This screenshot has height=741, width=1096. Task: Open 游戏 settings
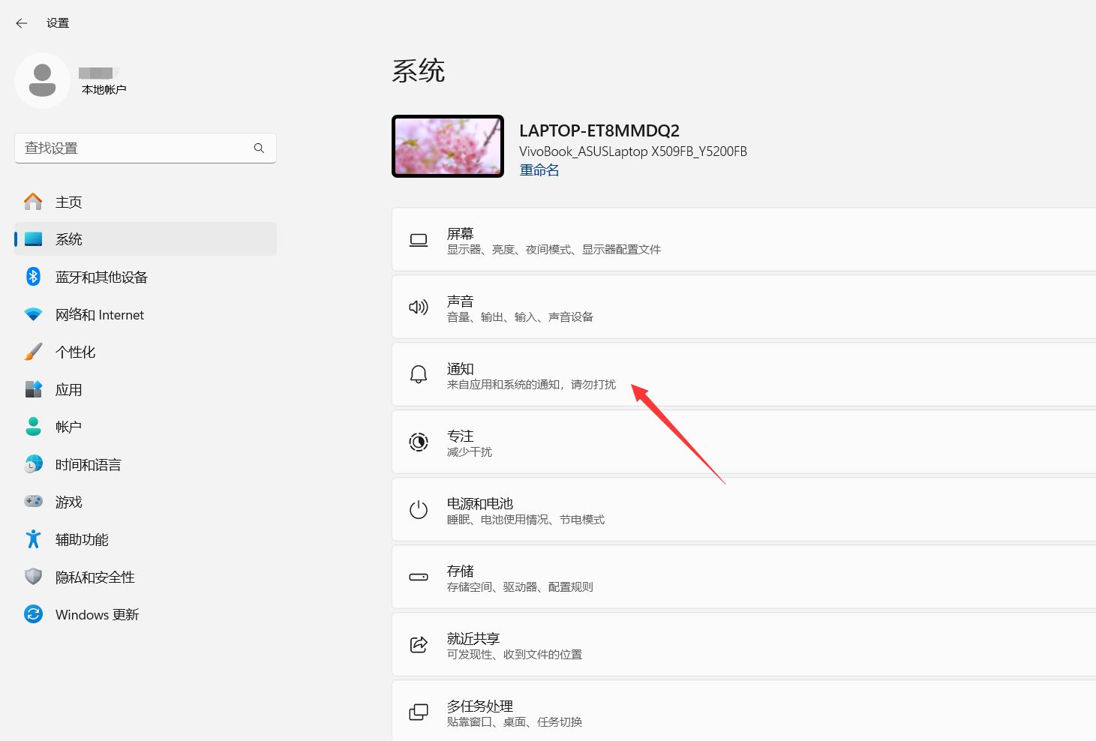(x=146, y=502)
